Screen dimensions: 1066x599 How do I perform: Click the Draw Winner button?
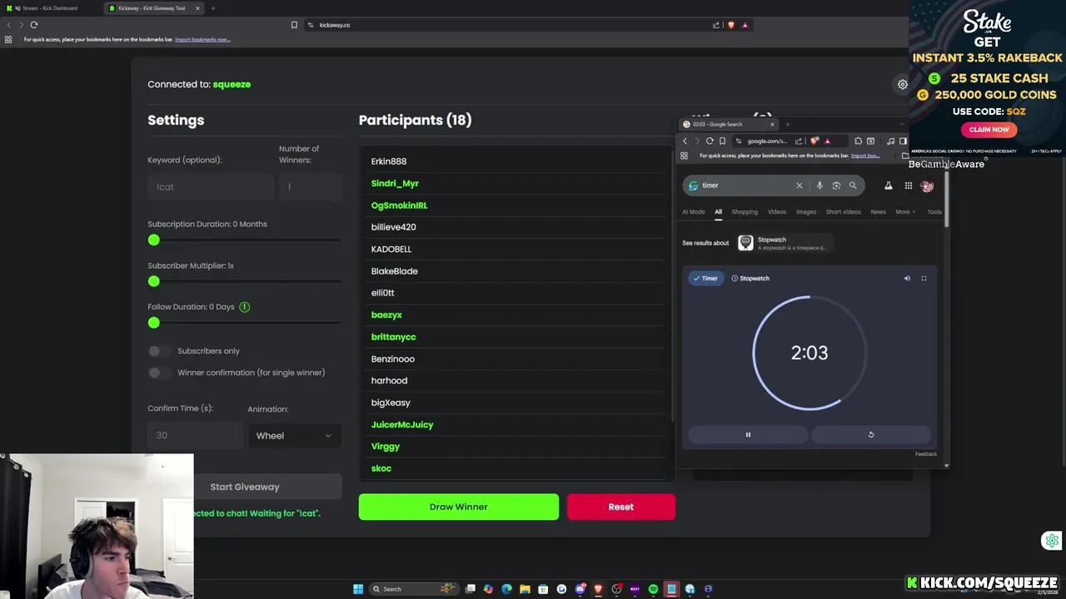coord(459,507)
